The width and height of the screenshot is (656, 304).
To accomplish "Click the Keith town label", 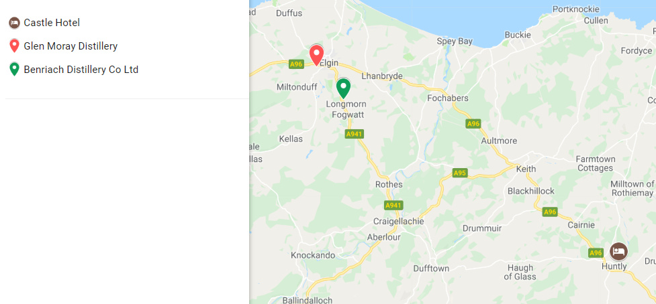I will (x=526, y=169).
